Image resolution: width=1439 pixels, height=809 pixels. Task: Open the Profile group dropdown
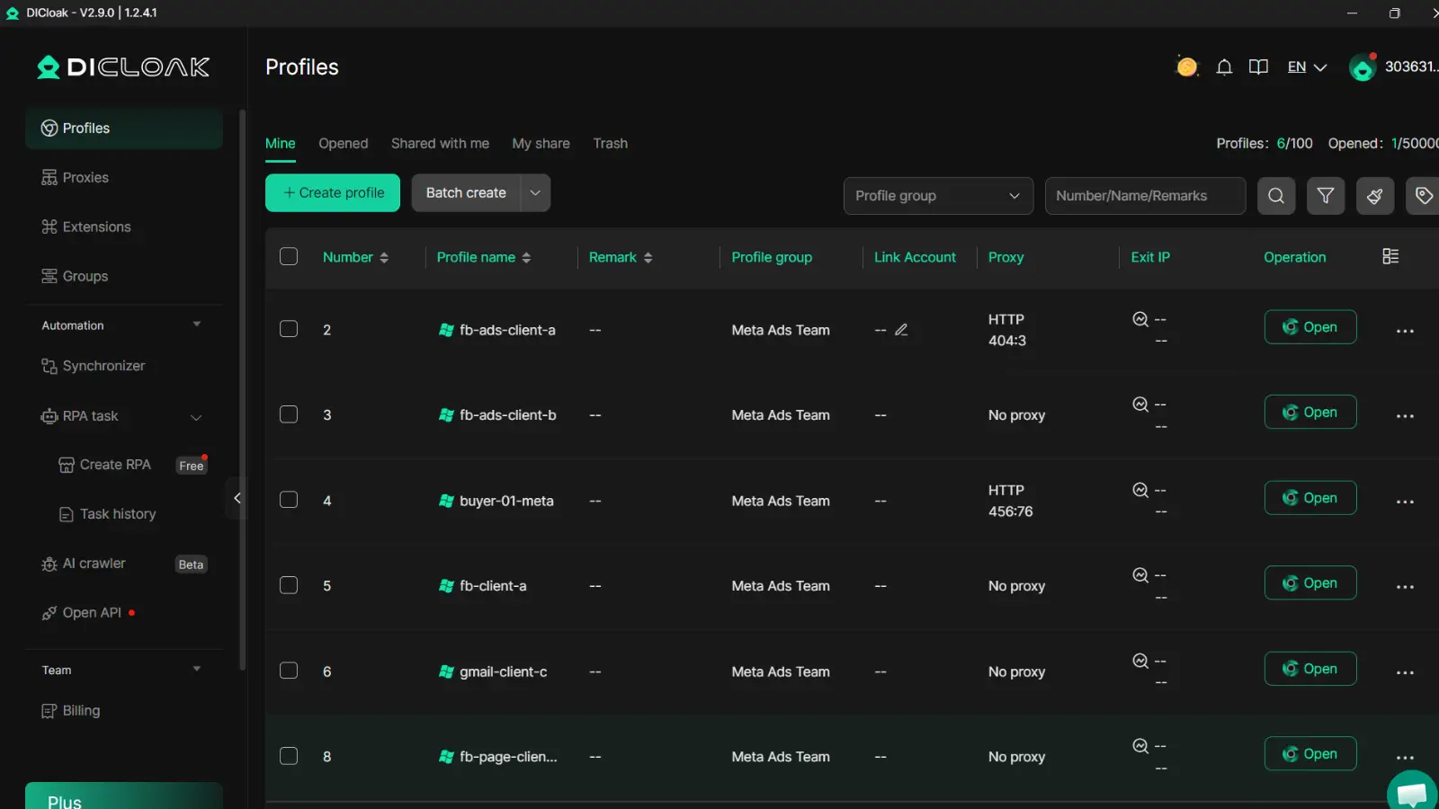point(938,195)
